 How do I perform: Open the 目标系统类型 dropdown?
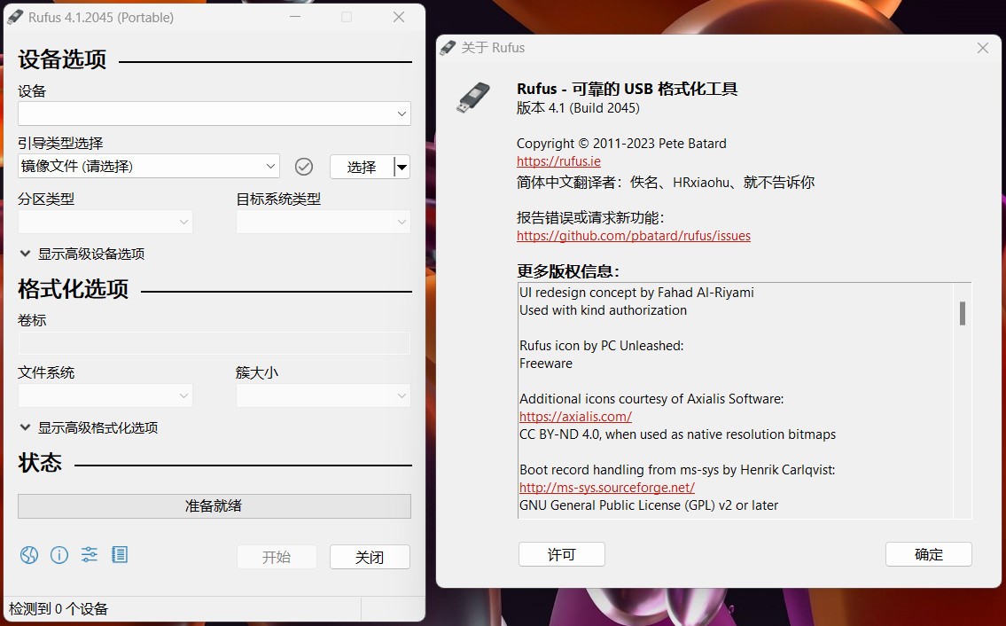tap(324, 223)
